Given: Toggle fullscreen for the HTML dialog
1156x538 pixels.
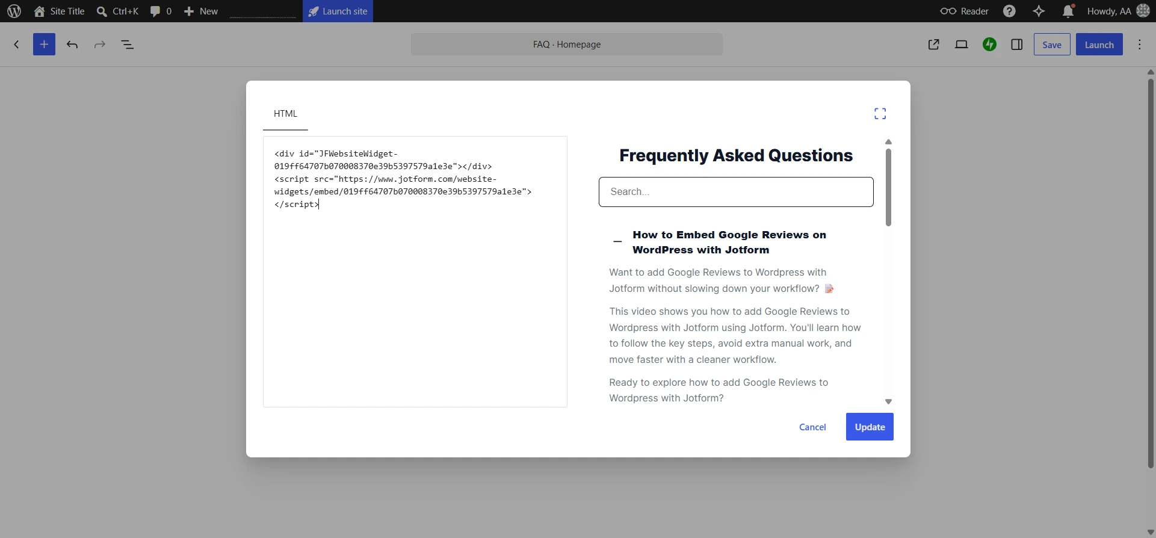Looking at the screenshot, I should pyautogui.click(x=880, y=114).
